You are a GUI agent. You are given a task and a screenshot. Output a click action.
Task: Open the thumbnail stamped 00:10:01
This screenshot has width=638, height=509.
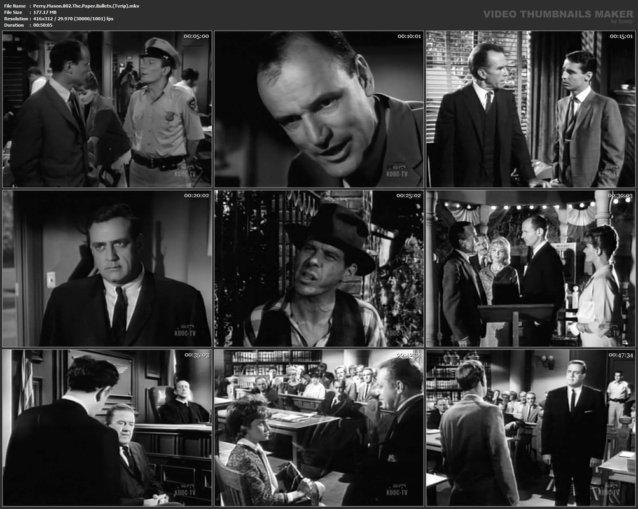point(319,109)
